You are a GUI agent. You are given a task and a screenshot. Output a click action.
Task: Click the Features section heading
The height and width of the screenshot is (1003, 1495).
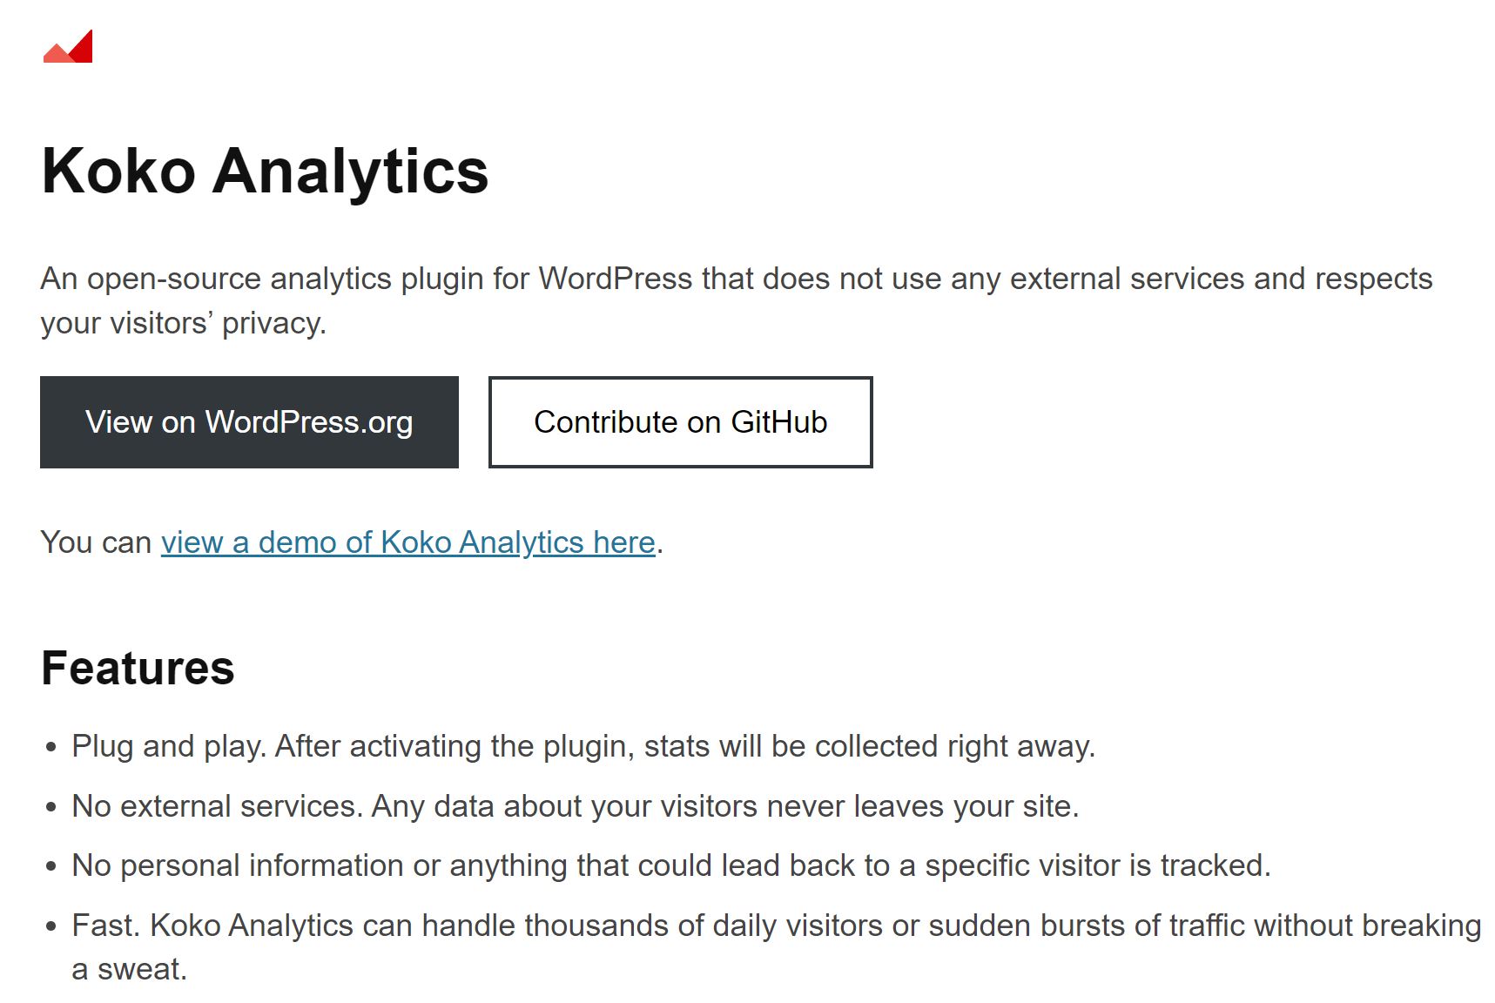(138, 668)
